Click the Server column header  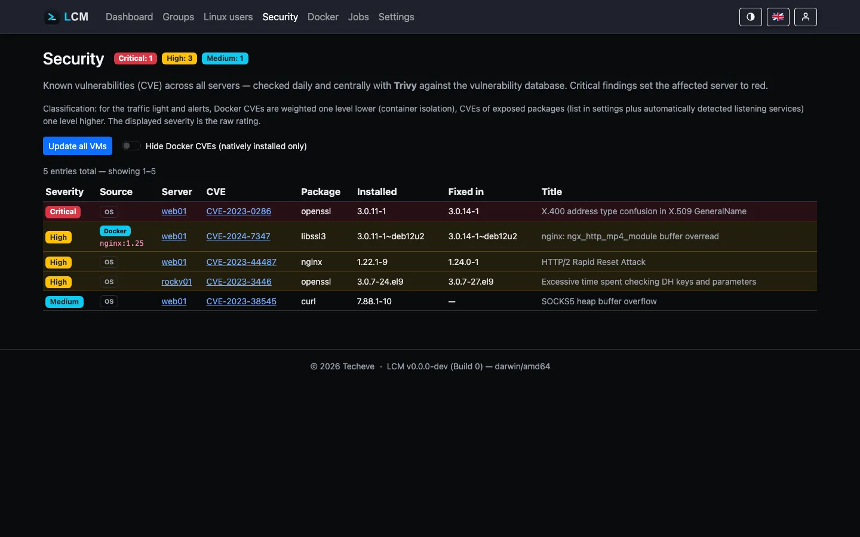[x=177, y=192]
